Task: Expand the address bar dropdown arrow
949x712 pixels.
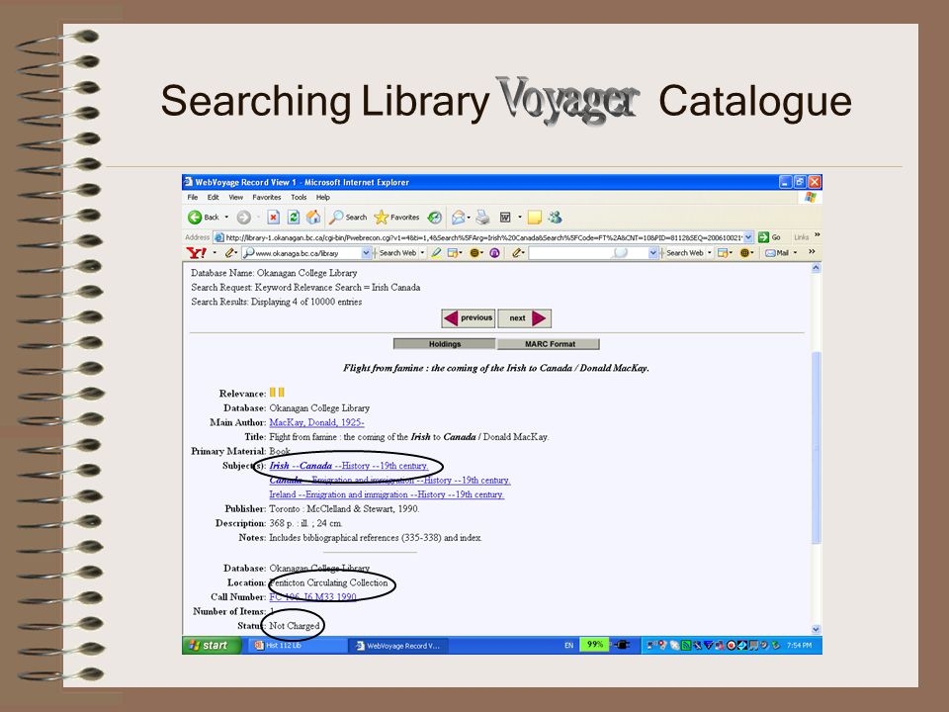Action: click(x=748, y=237)
